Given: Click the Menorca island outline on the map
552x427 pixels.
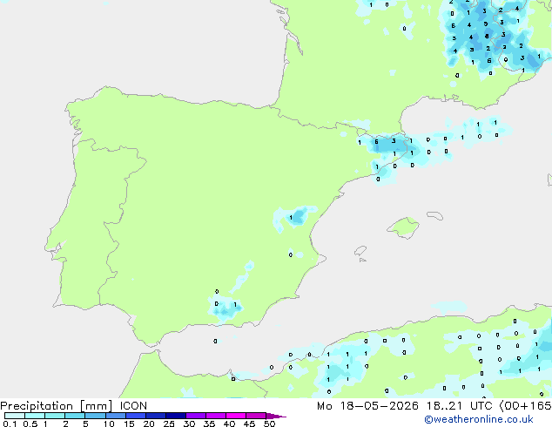Looking at the screenshot, I should coord(434,215).
